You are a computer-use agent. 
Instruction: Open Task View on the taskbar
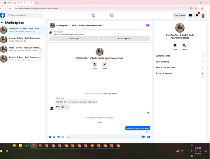[x=7, y=151]
